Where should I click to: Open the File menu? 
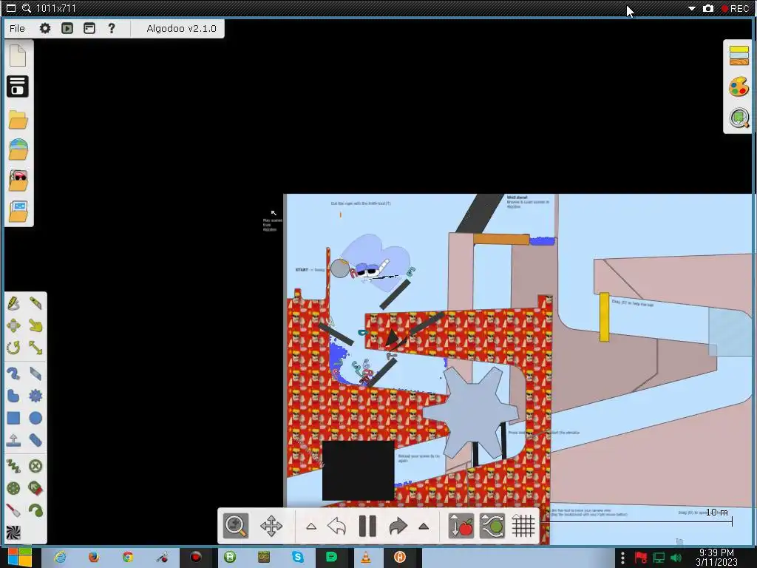tap(17, 29)
